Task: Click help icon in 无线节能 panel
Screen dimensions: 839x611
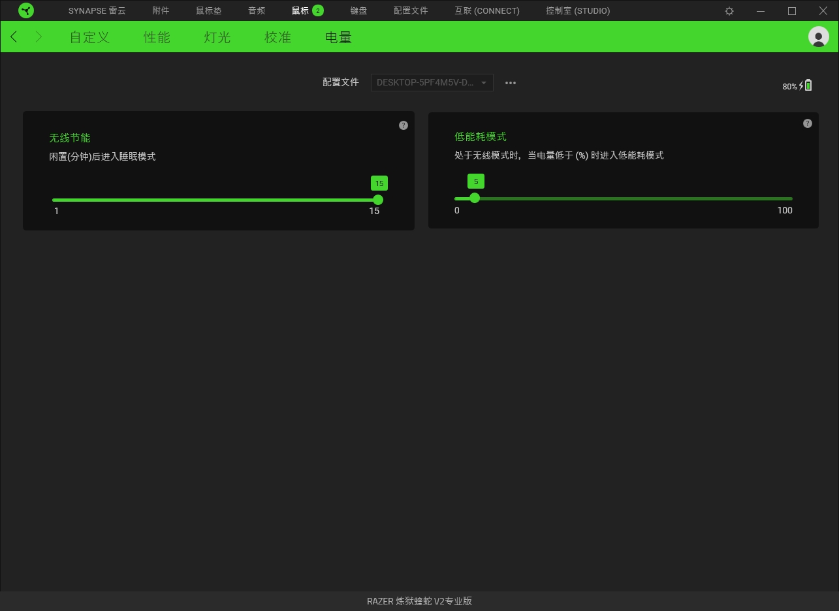Action: point(404,125)
